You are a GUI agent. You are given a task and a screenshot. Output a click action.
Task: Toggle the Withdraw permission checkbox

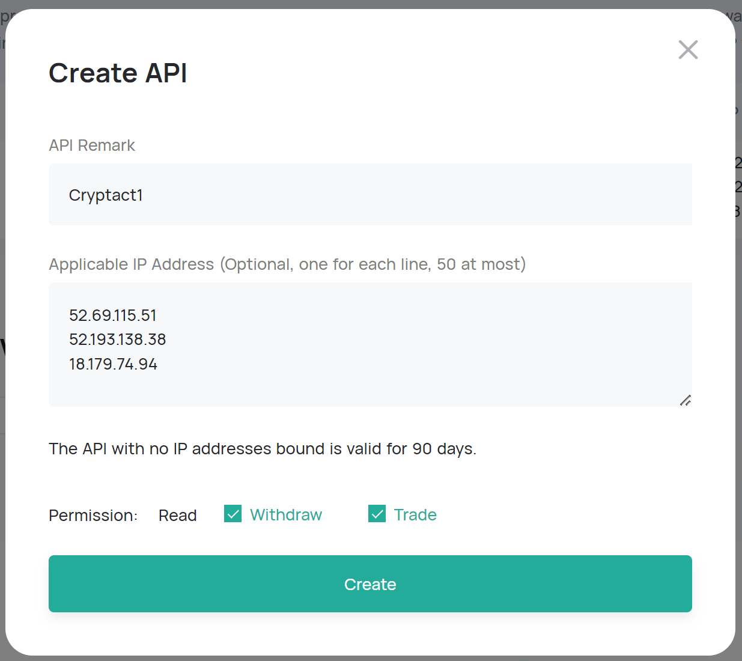(x=233, y=514)
